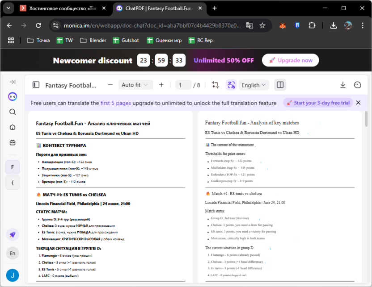Select the F document in sidebar
The image size is (372, 287).
click(13, 167)
